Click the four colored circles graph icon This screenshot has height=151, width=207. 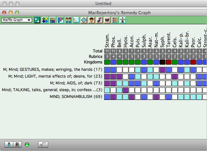(45, 20)
